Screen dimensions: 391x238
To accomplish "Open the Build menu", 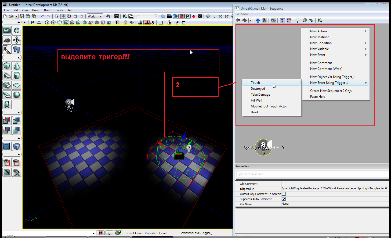I will pos(48,10).
